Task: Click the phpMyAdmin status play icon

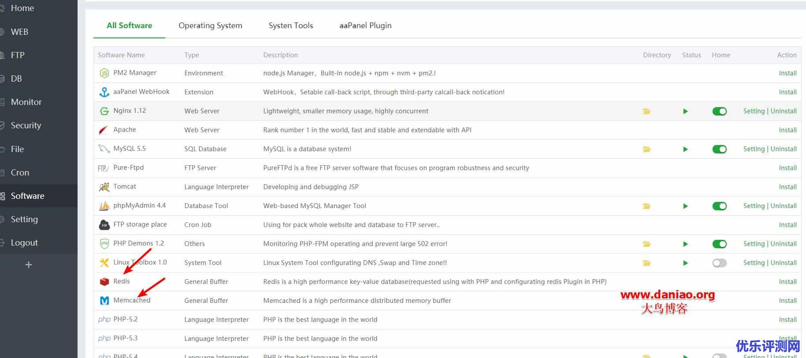Action: click(685, 206)
